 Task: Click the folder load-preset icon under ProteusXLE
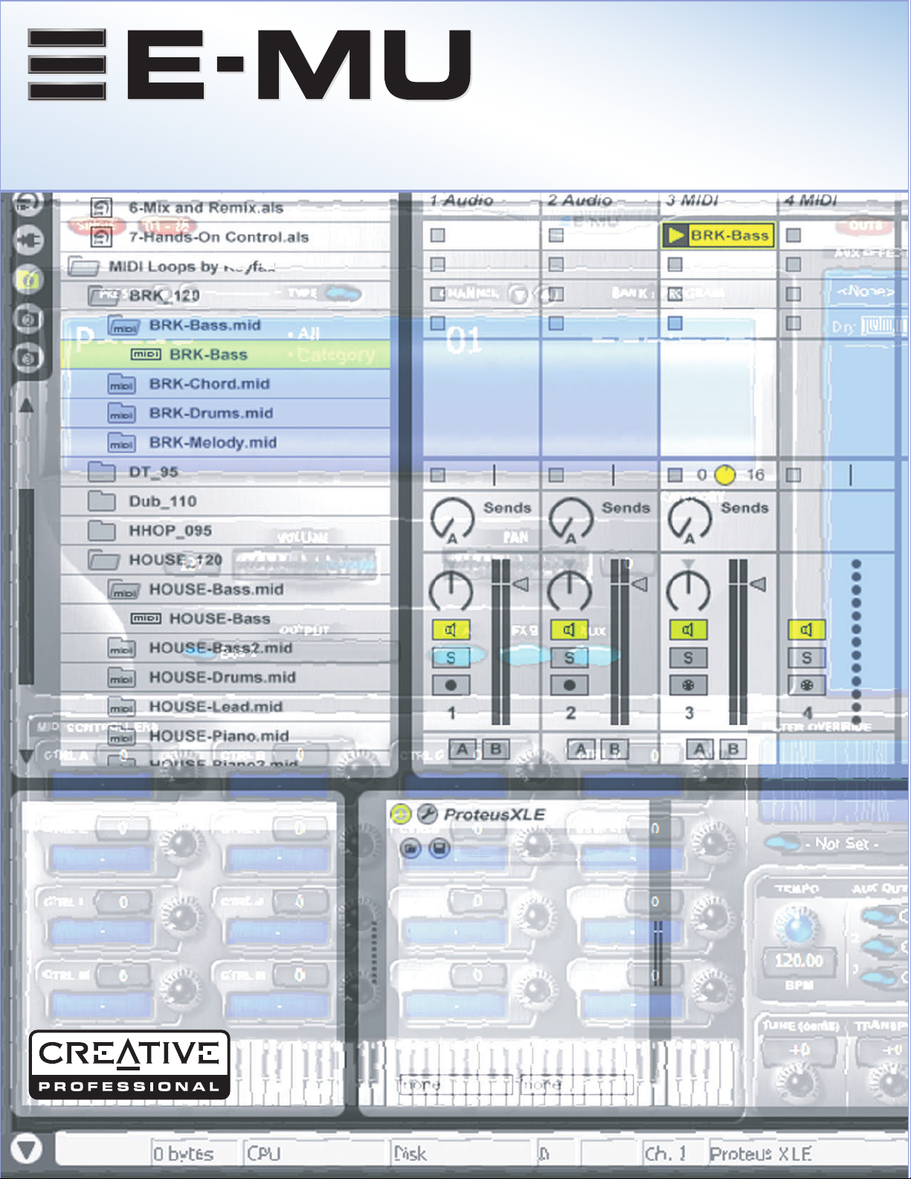(x=410, y=848)
